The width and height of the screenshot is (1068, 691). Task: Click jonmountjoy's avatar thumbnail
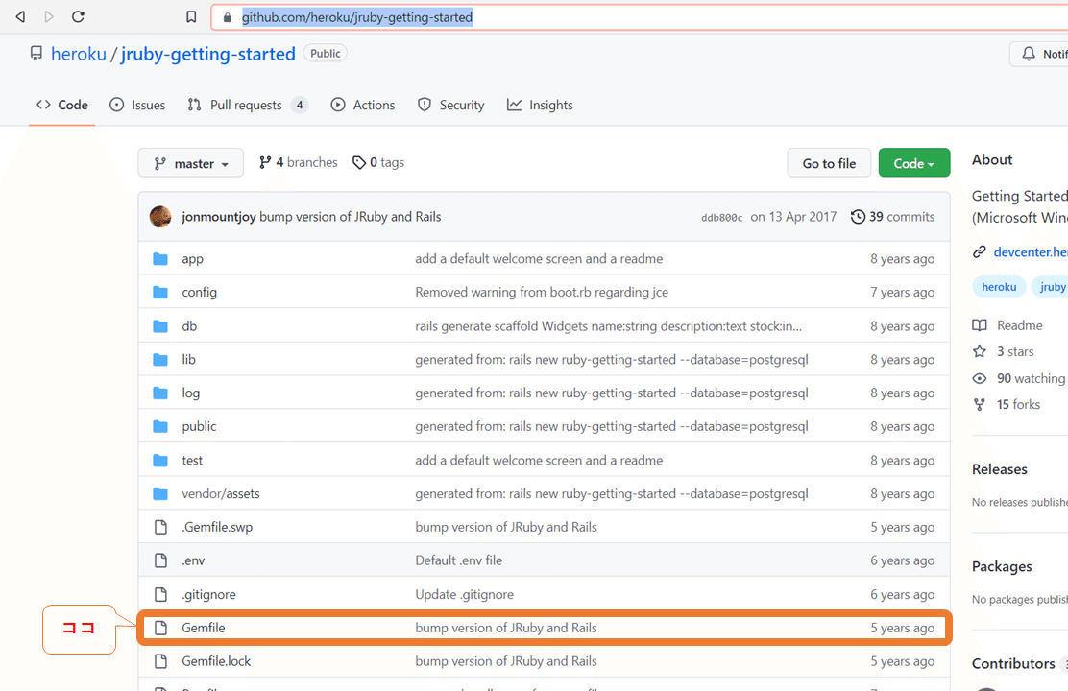[x=160, y=217]
